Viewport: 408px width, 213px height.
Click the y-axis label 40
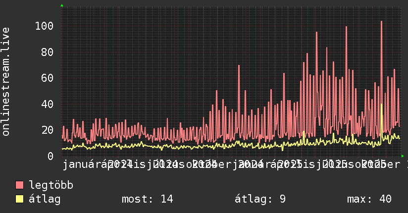(48, 104)
